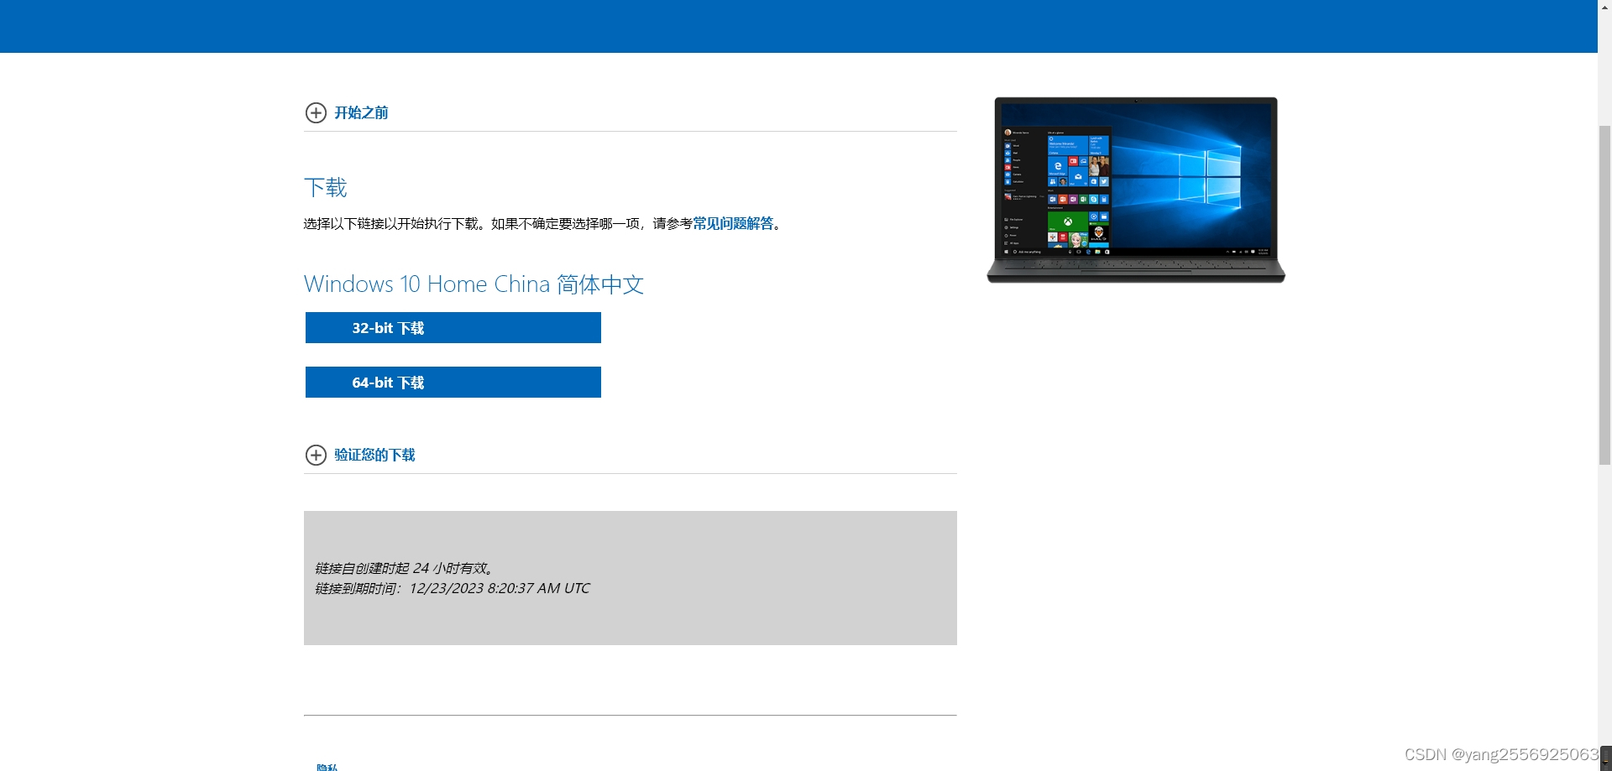Click the scrollbar up arrow icon

tap(1604, 7)
